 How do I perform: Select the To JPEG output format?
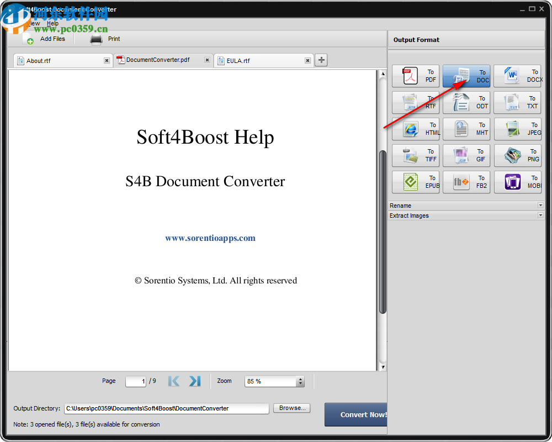pos(517,129)
